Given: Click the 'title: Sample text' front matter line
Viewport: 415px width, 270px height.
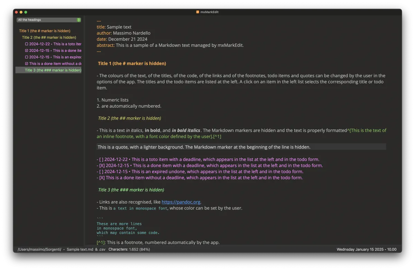Looking at the screenshot, I should (x=114, y=27).
